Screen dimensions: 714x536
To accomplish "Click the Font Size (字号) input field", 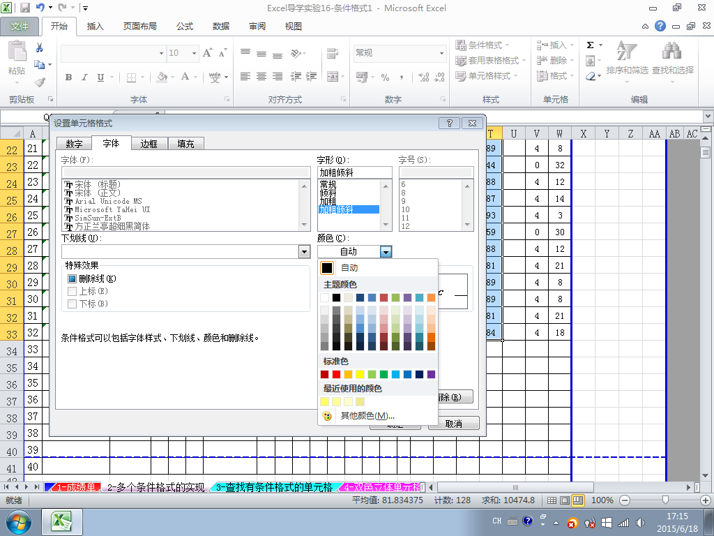I will (x=436, y=172).
